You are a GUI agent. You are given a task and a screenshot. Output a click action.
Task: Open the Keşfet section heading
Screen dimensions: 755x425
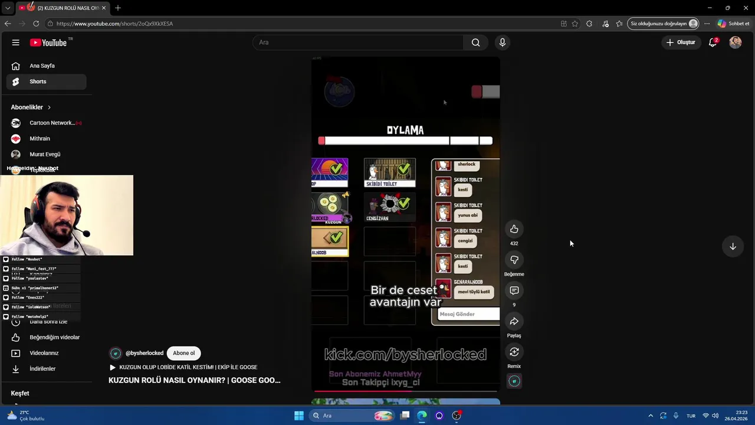(x=19, y=393)
